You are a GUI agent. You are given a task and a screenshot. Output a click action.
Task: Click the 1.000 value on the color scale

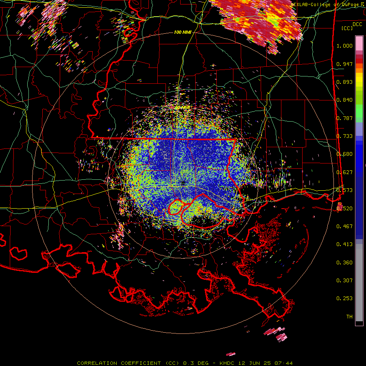click(x=344, y=46)
